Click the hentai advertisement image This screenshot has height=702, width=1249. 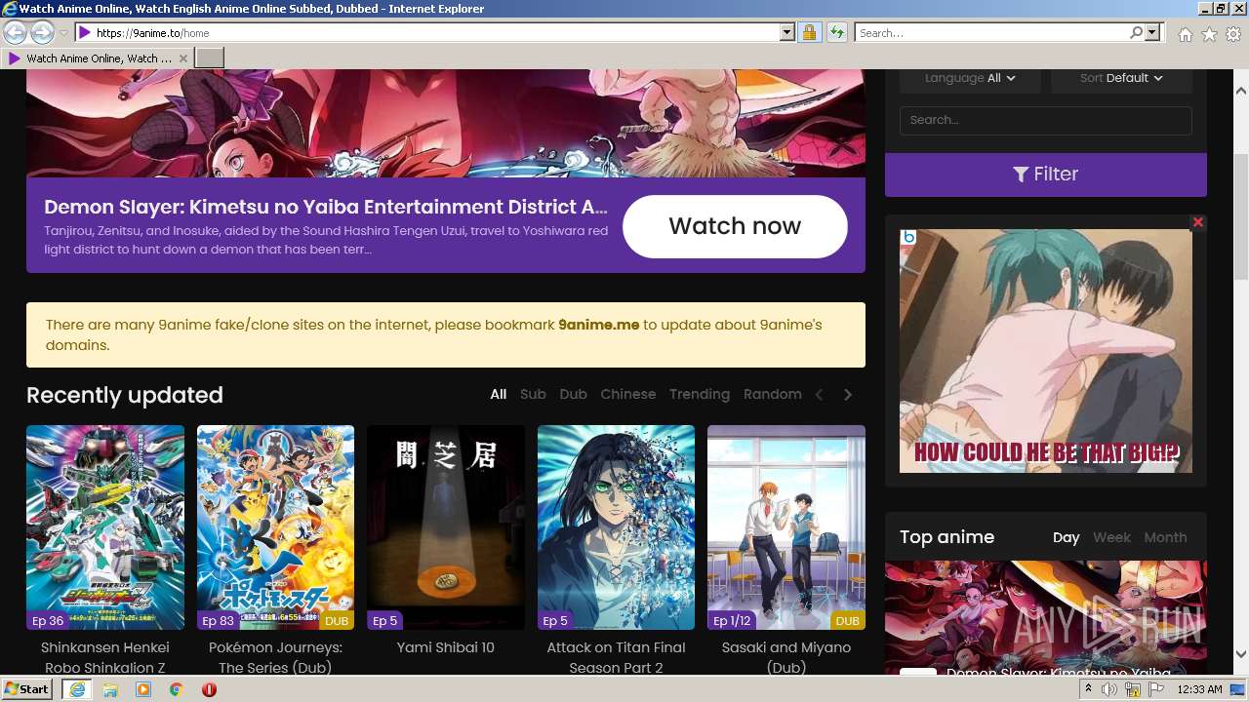pyautogui.click(x=1045, y=351)
